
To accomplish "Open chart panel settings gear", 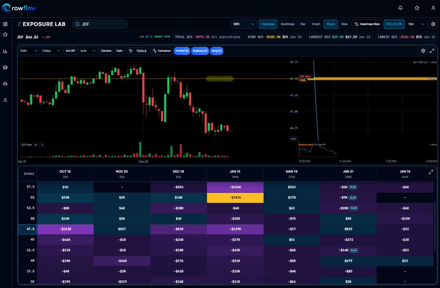I will [x=423, y=51].
